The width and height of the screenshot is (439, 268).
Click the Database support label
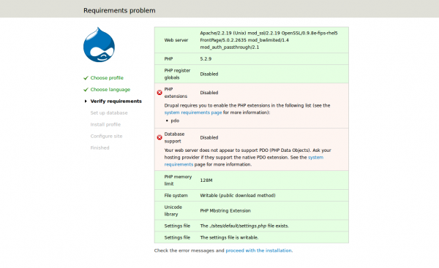pyautogui.click(x=174, y=137)
